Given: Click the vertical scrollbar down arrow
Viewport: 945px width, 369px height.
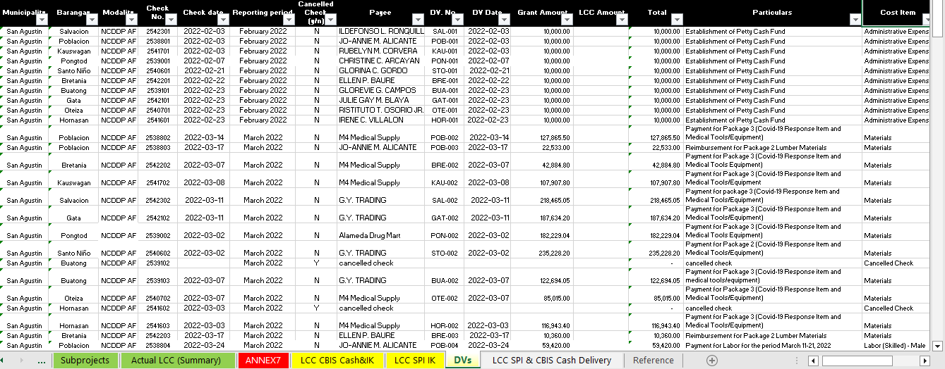Looking at the screenshot, I should (938, 346).
